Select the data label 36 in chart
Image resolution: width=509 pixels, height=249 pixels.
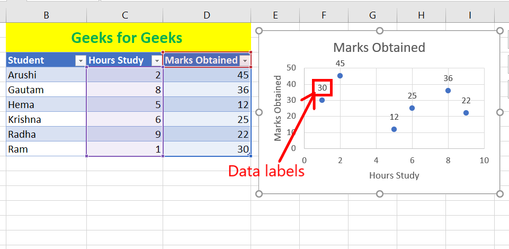click(448, 78)
